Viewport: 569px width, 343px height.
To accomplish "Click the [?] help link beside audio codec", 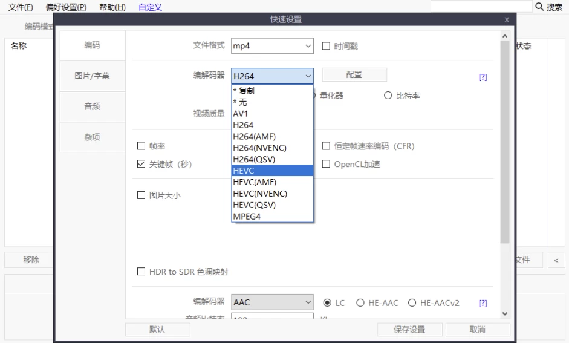I will coord(483,303).
